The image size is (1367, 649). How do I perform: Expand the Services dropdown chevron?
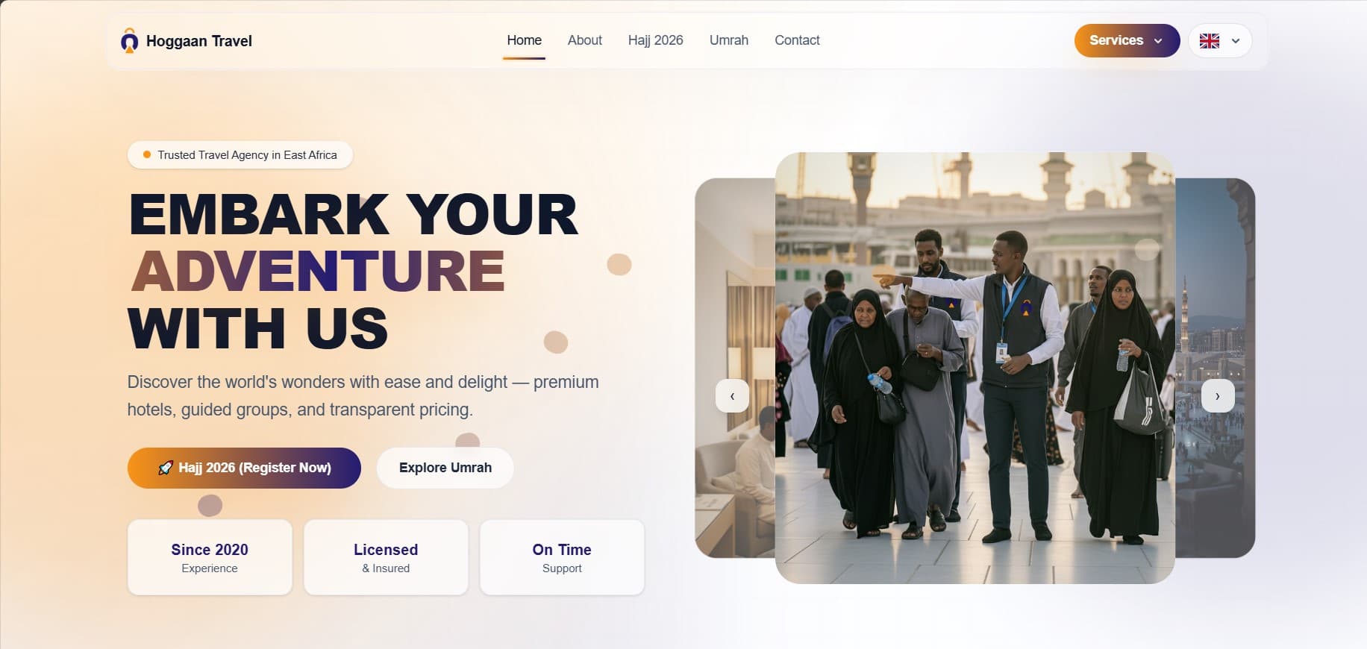coord(1158,41)
